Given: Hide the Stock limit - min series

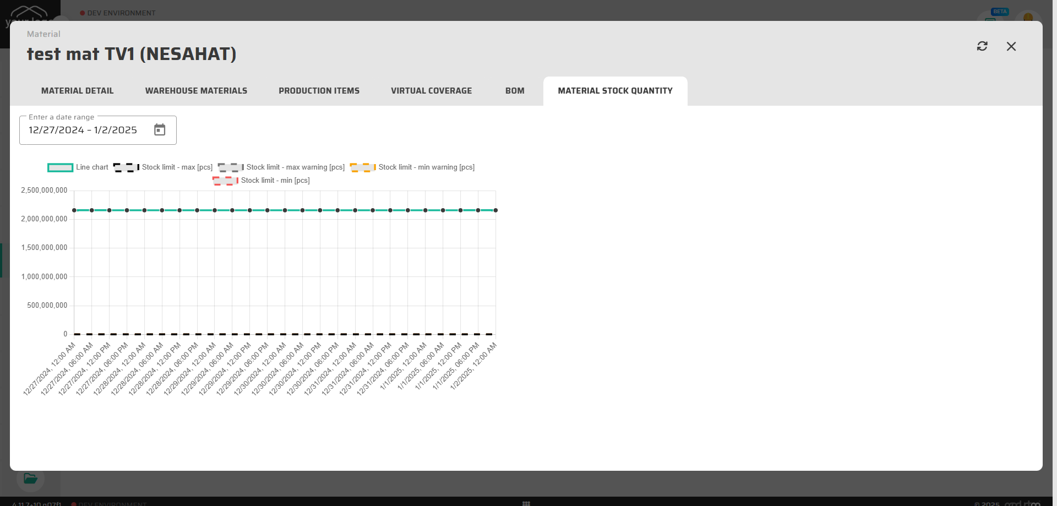Looking at the screenshot, I should point(275,181).
